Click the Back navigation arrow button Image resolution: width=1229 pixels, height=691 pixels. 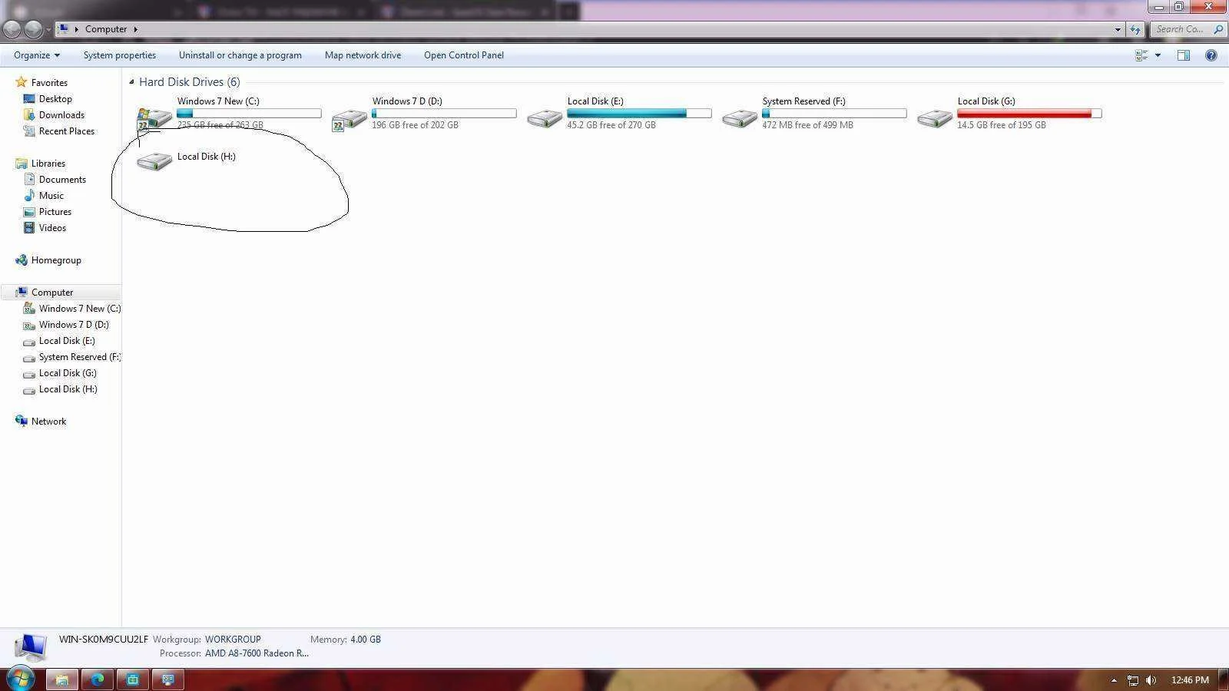tap(12, 29)
